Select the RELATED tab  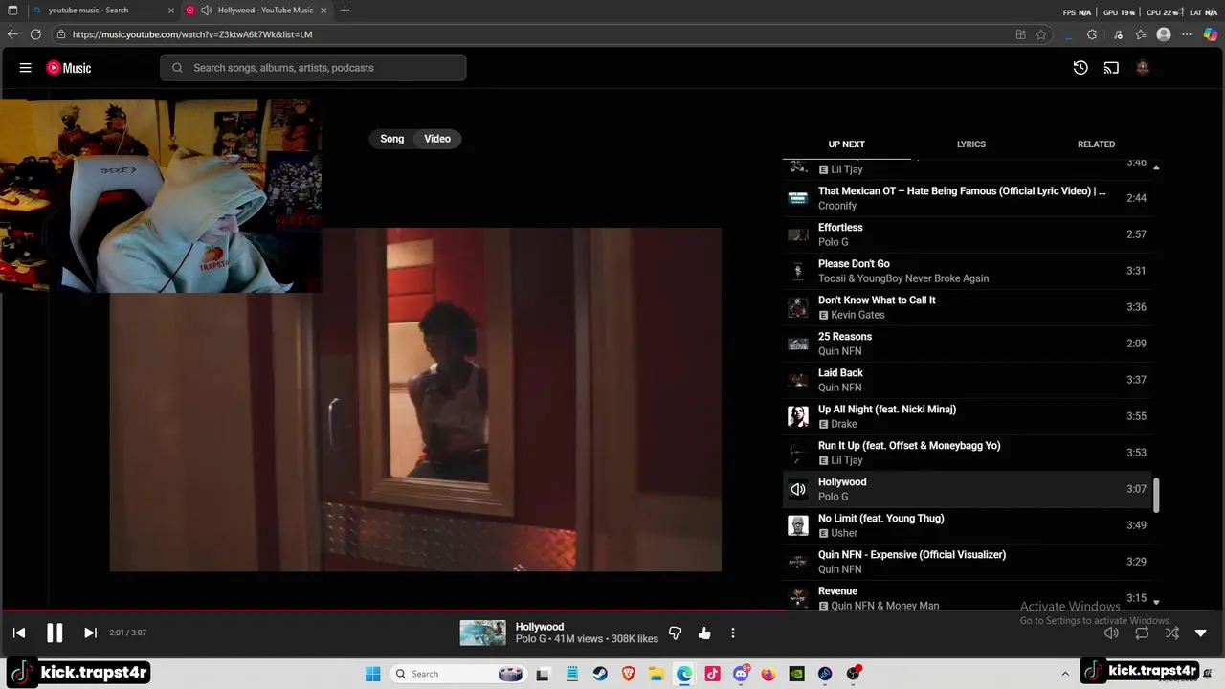pyautogui.click(x=1096, y=144)
